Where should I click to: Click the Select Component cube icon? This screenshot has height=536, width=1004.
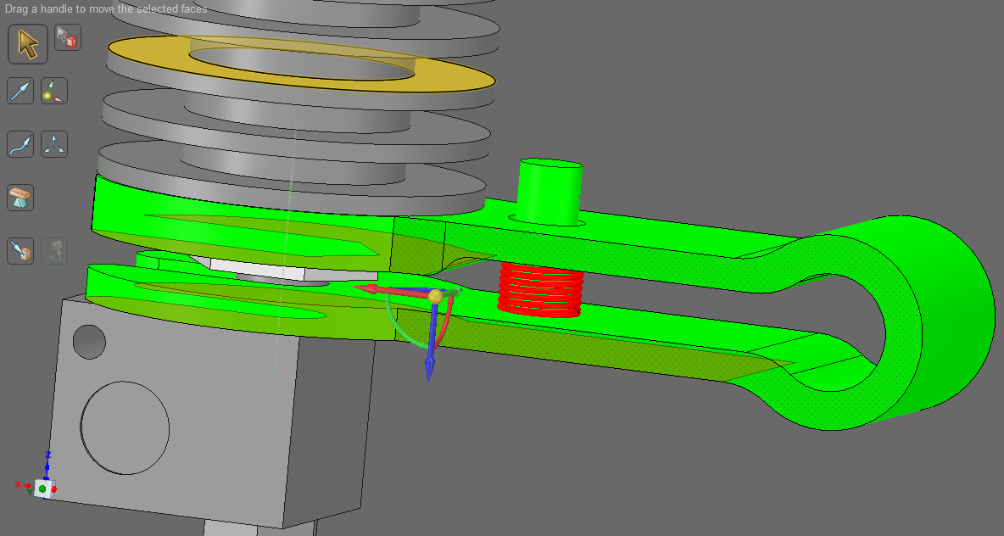[x=68, y=38]
